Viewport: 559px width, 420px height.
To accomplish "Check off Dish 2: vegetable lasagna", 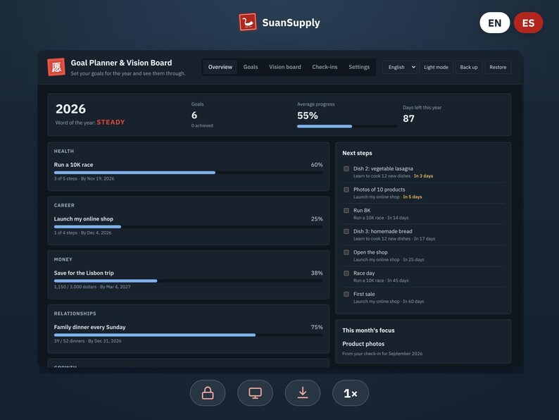I will [346, 168].
